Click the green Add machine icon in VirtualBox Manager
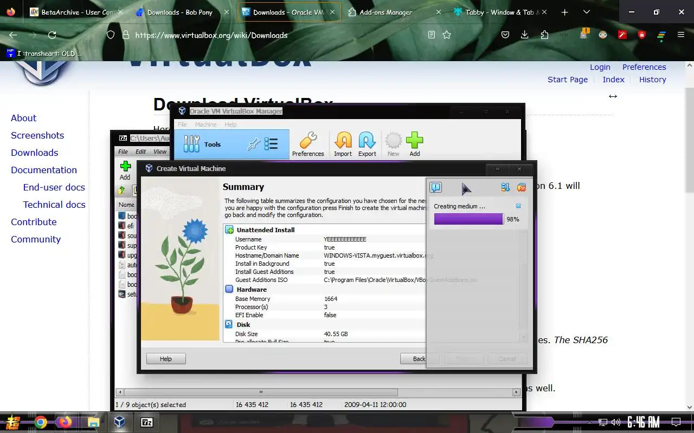The height and width of the screenshot is (433, 694). [x=415, y=145]
